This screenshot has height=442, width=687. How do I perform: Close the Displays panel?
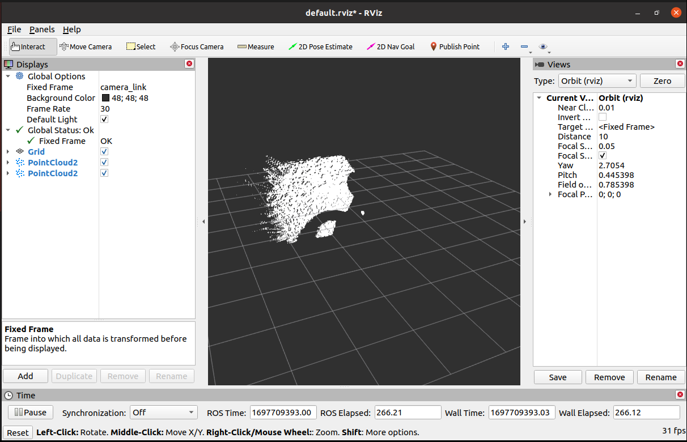(189, 64)
